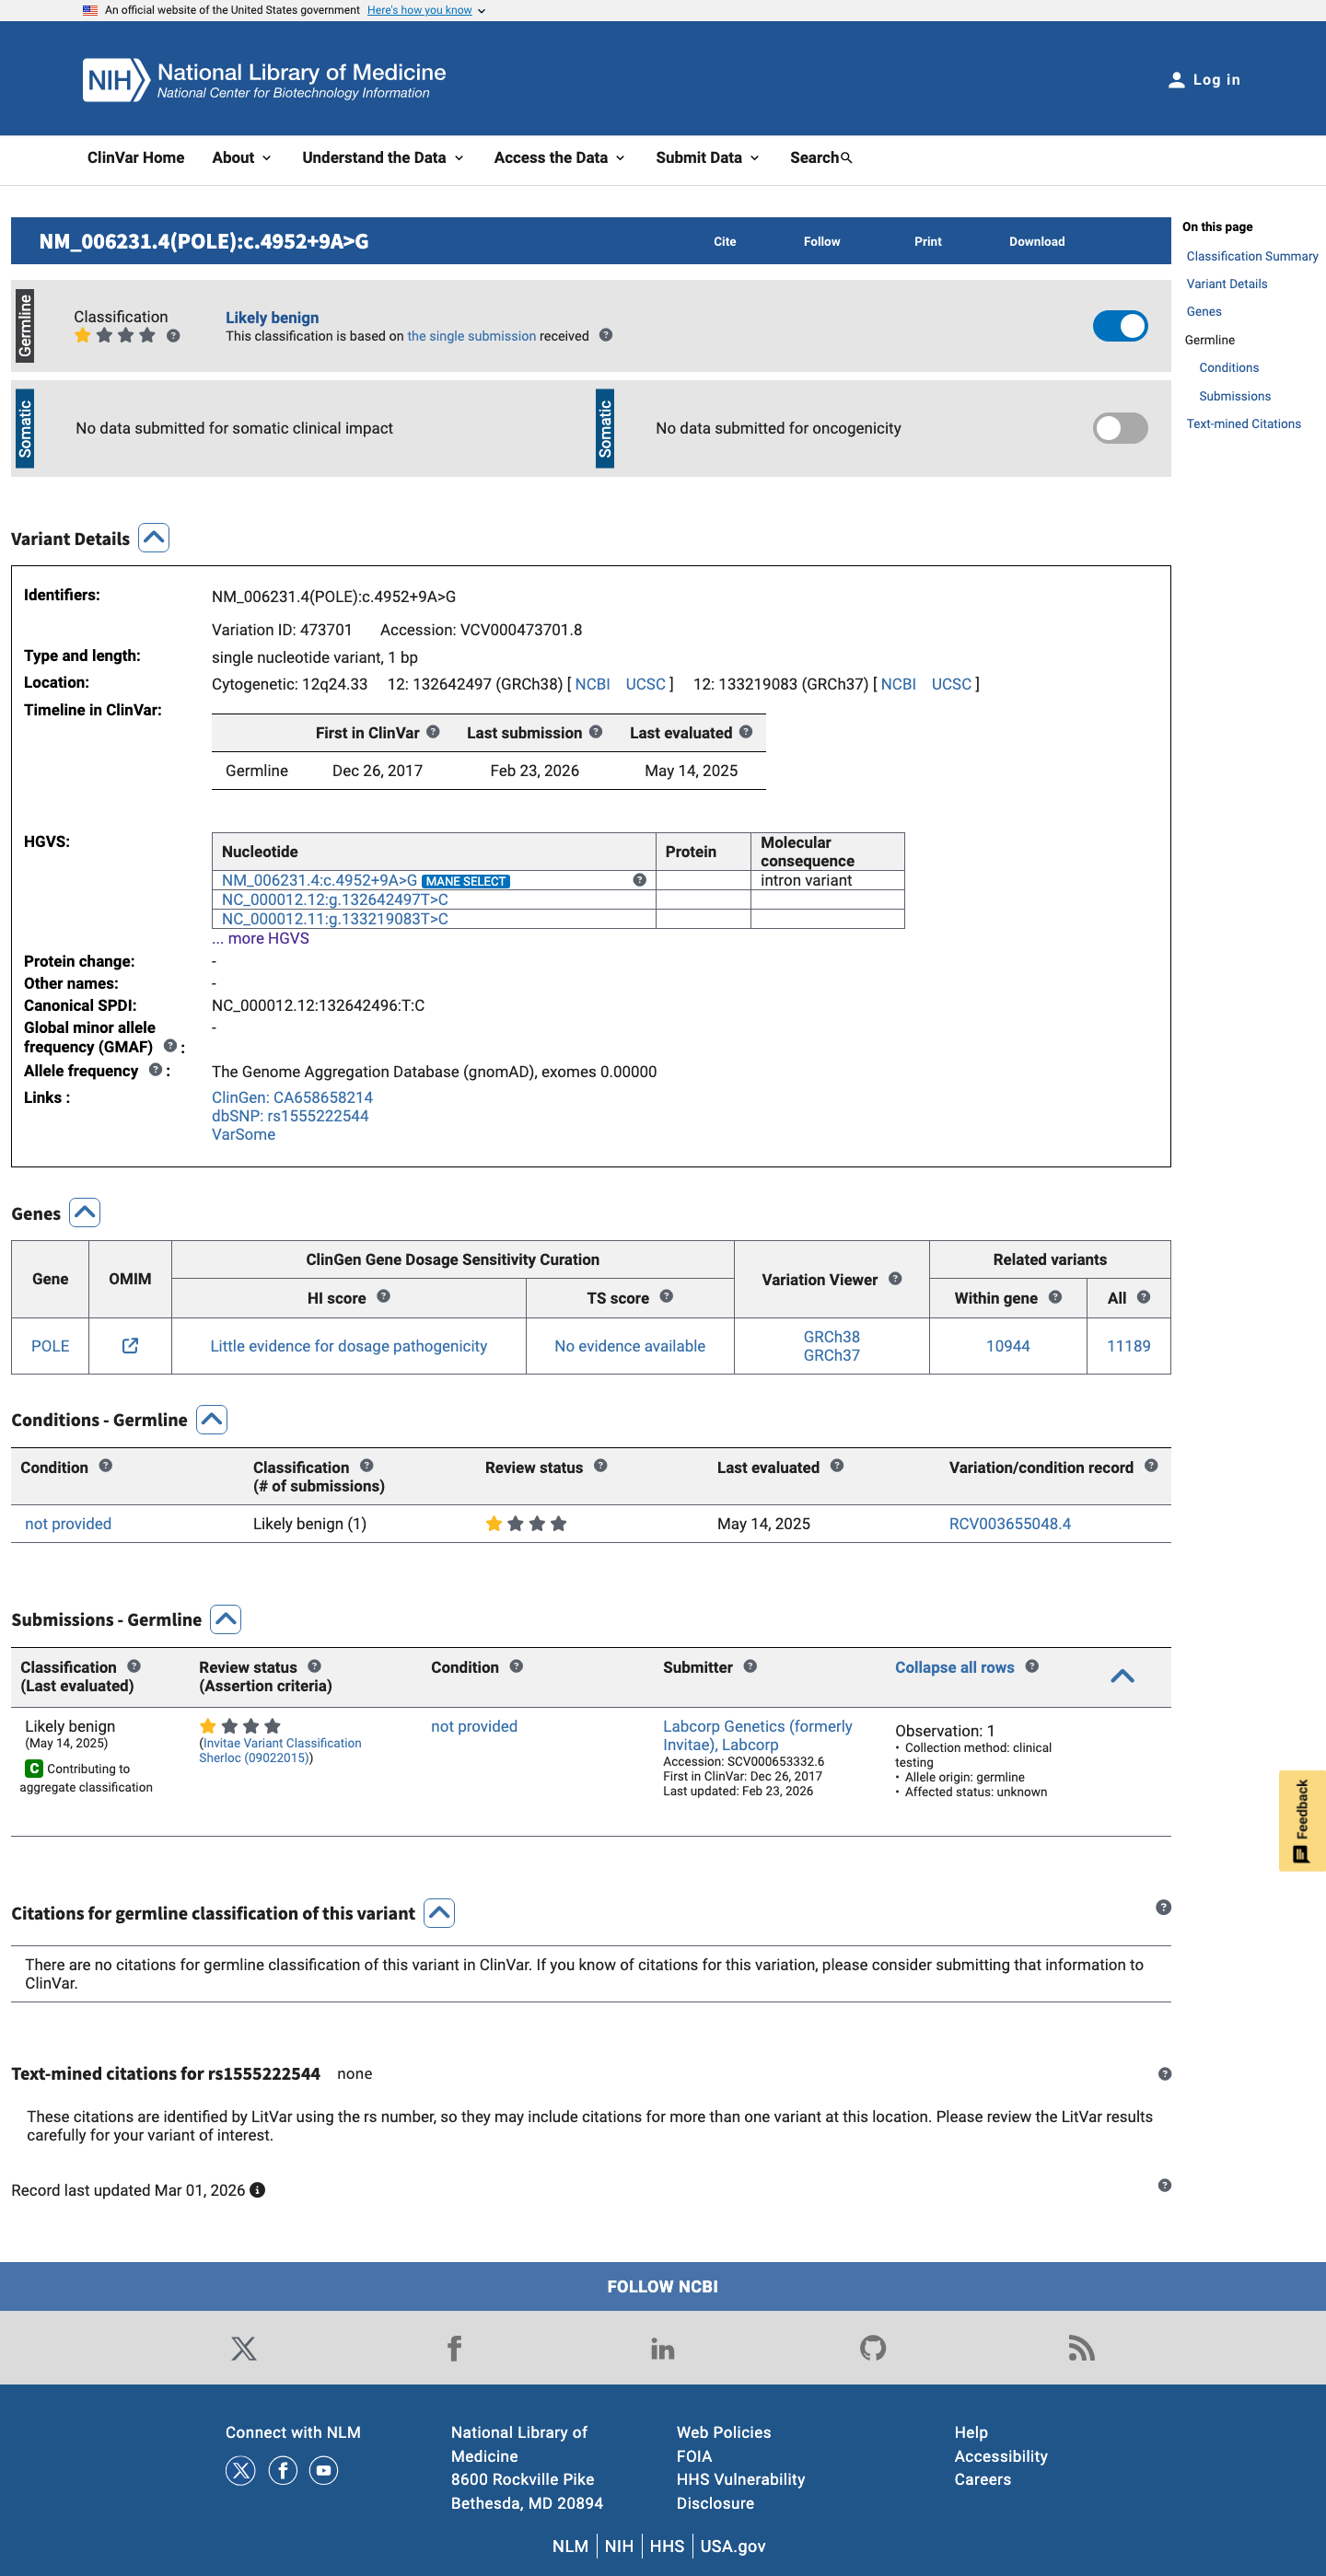Click help icon next to Last submission

pyautogui.click(x=596, y=732)
